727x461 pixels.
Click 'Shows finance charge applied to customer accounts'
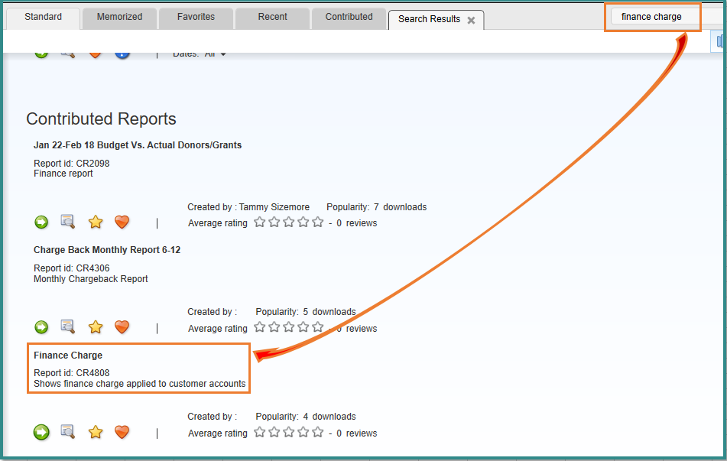tap(140, 384)
